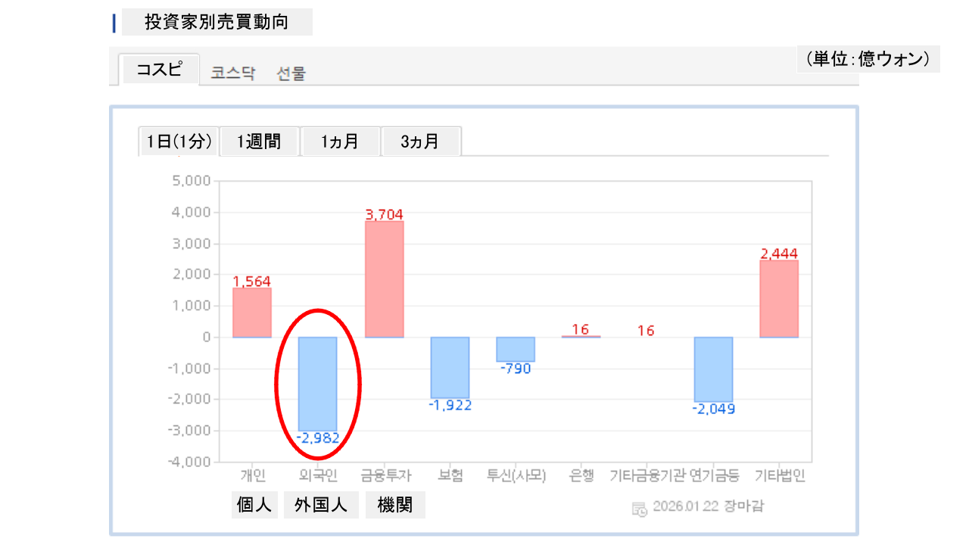Image resolution: width=969 pixels, height=545 pixels.
Task: Select the 1日(1分) period tab
Action: tap(179, 142)
